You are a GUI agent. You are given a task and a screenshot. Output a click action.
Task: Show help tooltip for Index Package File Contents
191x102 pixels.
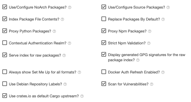[x=62, y=19]
